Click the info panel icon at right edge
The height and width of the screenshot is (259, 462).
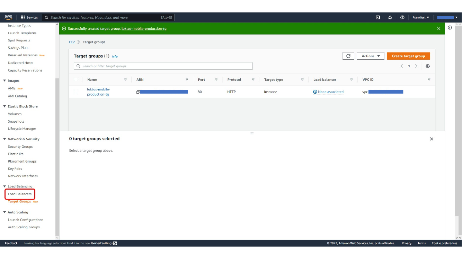[450, 28]
